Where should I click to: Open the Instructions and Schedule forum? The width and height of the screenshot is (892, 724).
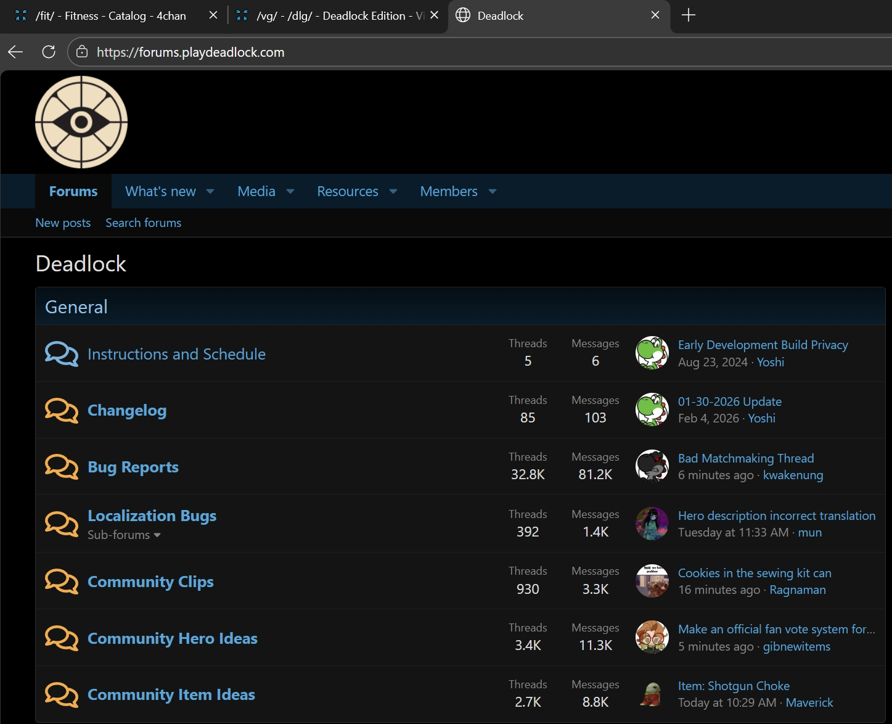coord(176,354)
